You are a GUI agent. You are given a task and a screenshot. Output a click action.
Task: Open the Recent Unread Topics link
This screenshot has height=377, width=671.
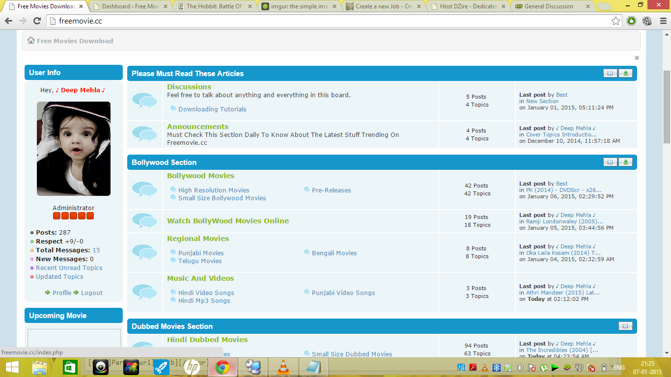click(x=68, y=268)
